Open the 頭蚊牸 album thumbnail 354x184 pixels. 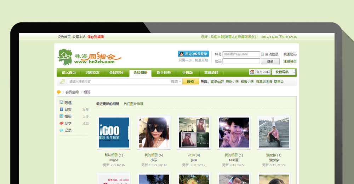274,132
